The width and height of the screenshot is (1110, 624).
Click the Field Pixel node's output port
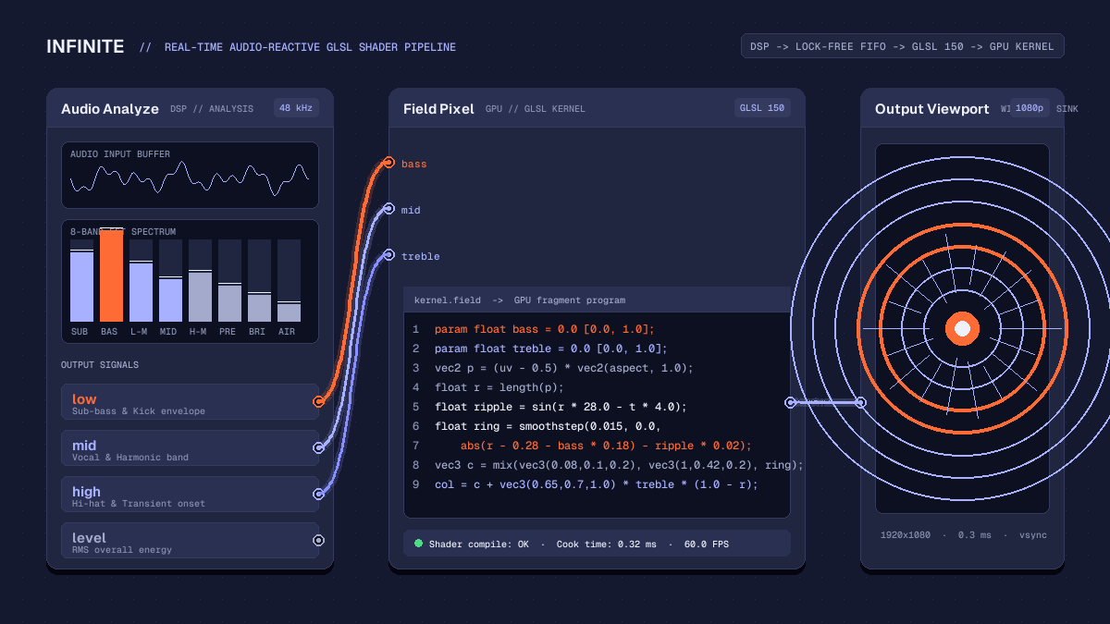[x=790, y=402]
